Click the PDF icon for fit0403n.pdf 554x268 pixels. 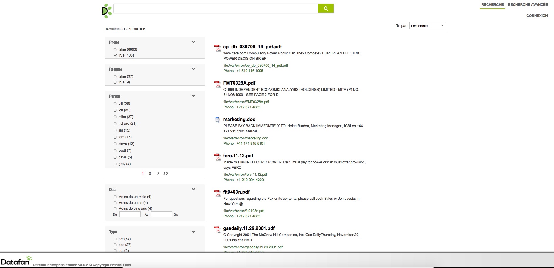pos(217,193)
